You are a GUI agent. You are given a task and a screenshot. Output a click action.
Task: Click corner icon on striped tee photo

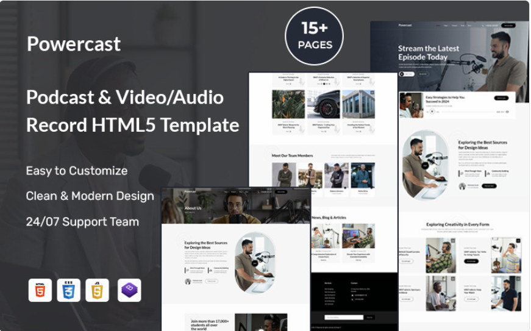click(518, 241)
